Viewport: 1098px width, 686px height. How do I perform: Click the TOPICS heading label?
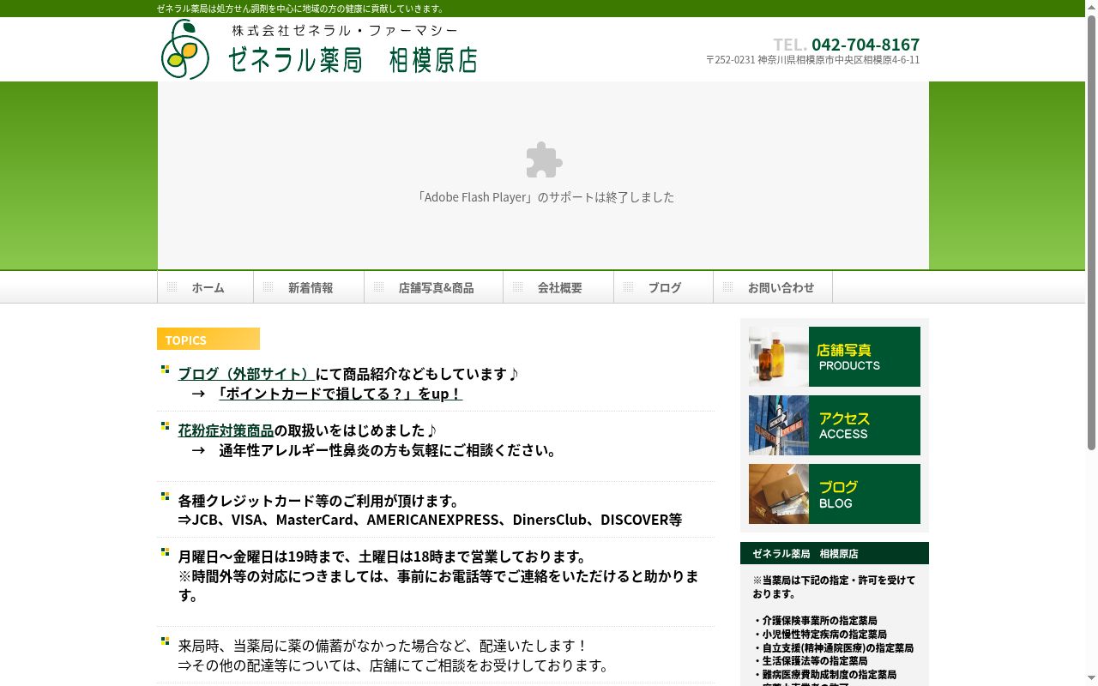click(208, 339)
